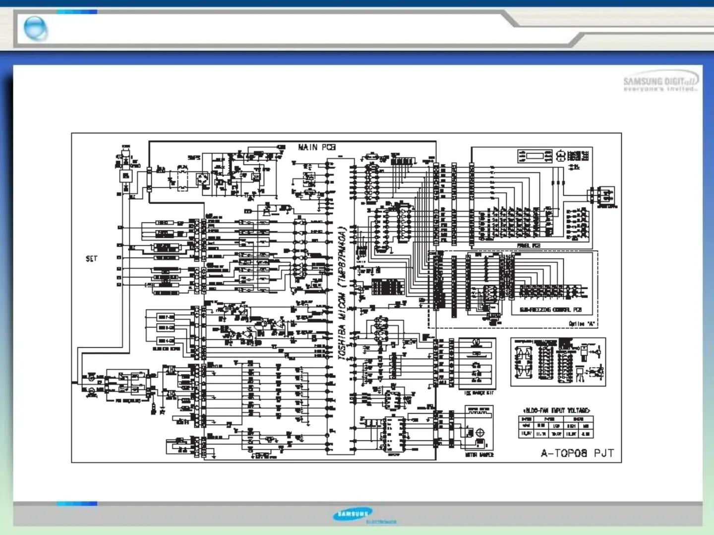Select the SET label text
714x535 pixels.
[x=92, y=259]
